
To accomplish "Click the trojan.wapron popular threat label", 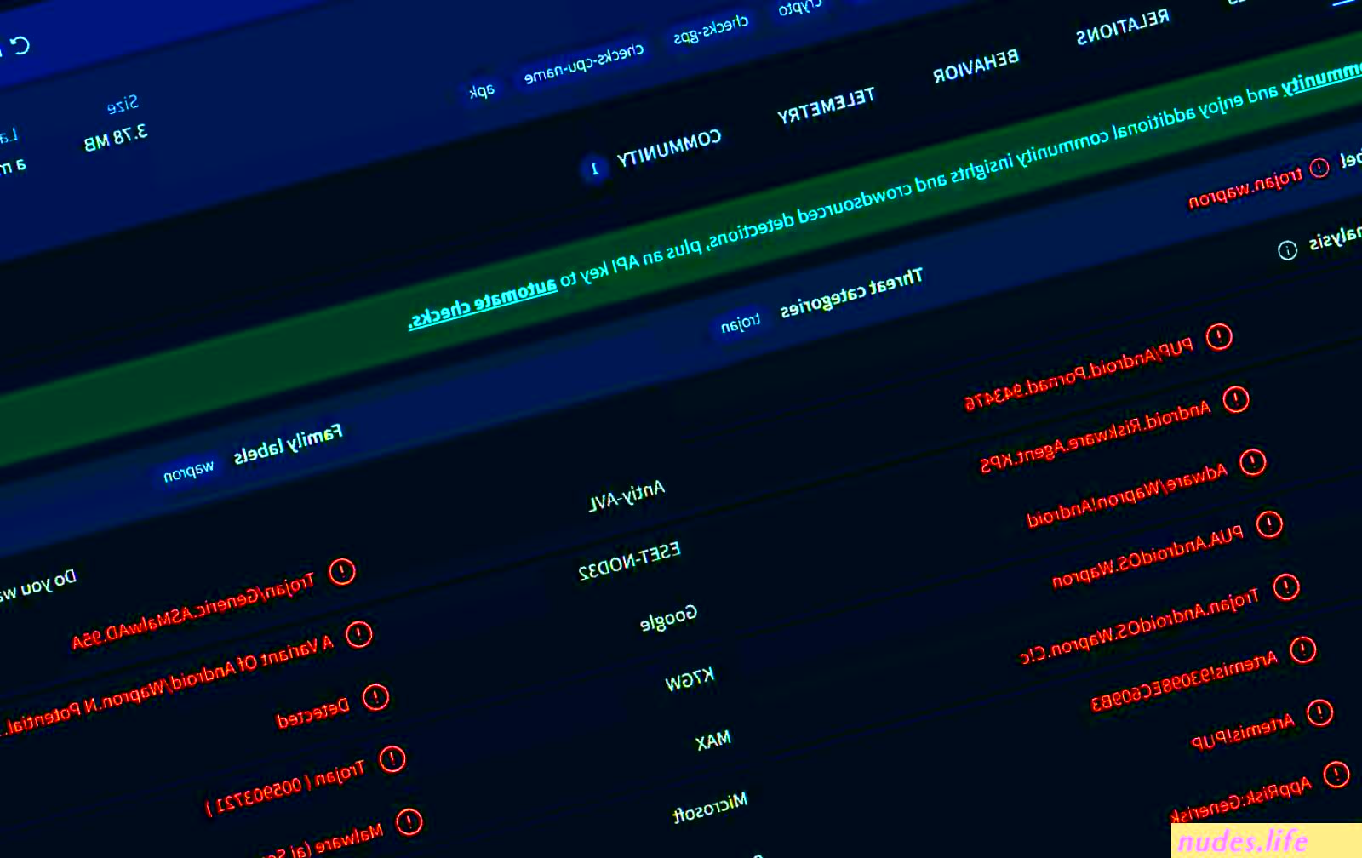I will click(1245, 187).
